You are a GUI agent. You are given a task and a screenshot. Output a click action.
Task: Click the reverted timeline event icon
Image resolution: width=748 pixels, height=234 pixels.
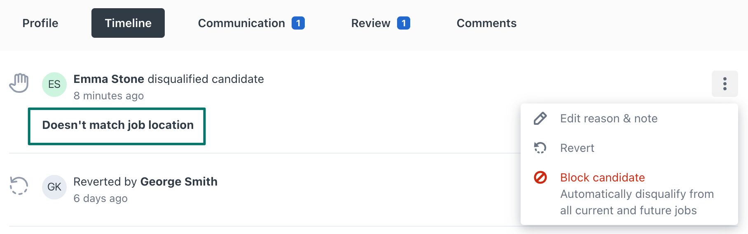(19, 186)
